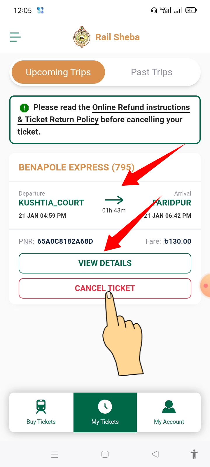Tap the person icon for My Account

point(169,407)
